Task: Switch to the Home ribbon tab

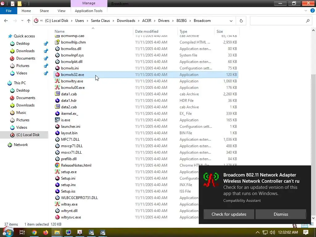Action: click(x=26, y=11)
